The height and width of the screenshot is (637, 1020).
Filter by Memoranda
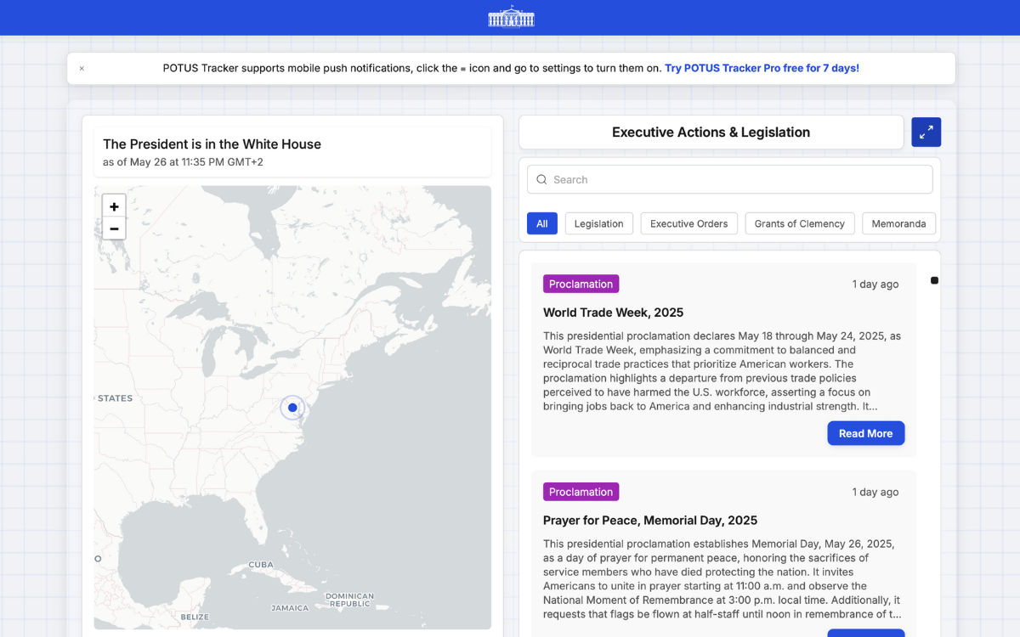[899, 223]
